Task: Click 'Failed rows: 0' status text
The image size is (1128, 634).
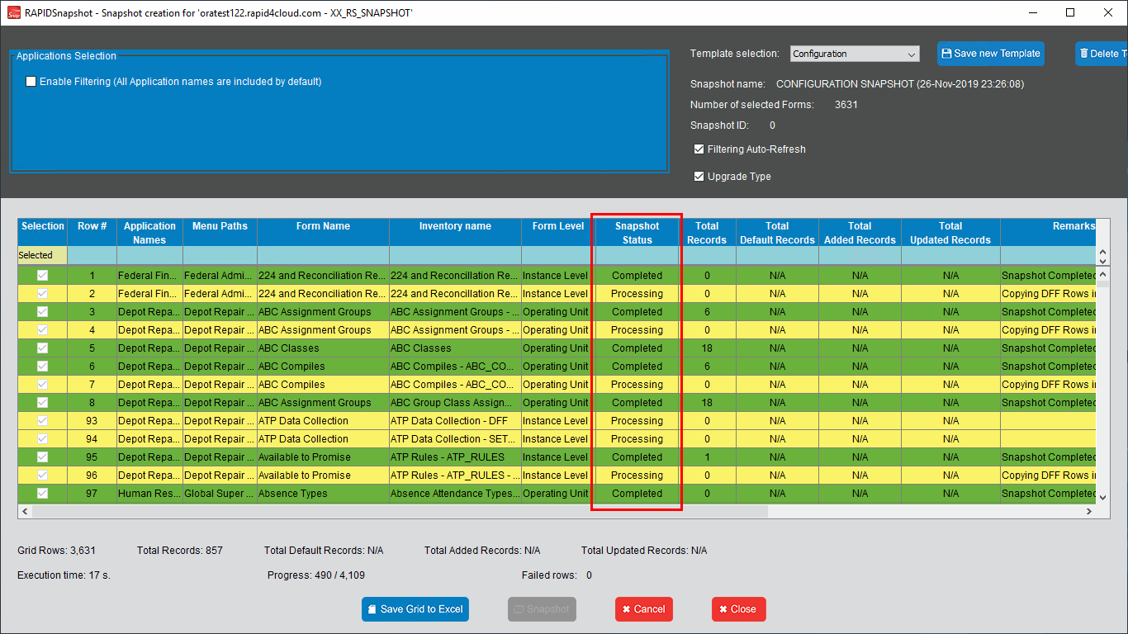Action: point(557,575)
